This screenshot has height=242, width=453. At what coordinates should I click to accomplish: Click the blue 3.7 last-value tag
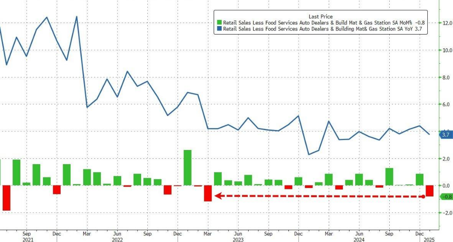pos(445,134)
